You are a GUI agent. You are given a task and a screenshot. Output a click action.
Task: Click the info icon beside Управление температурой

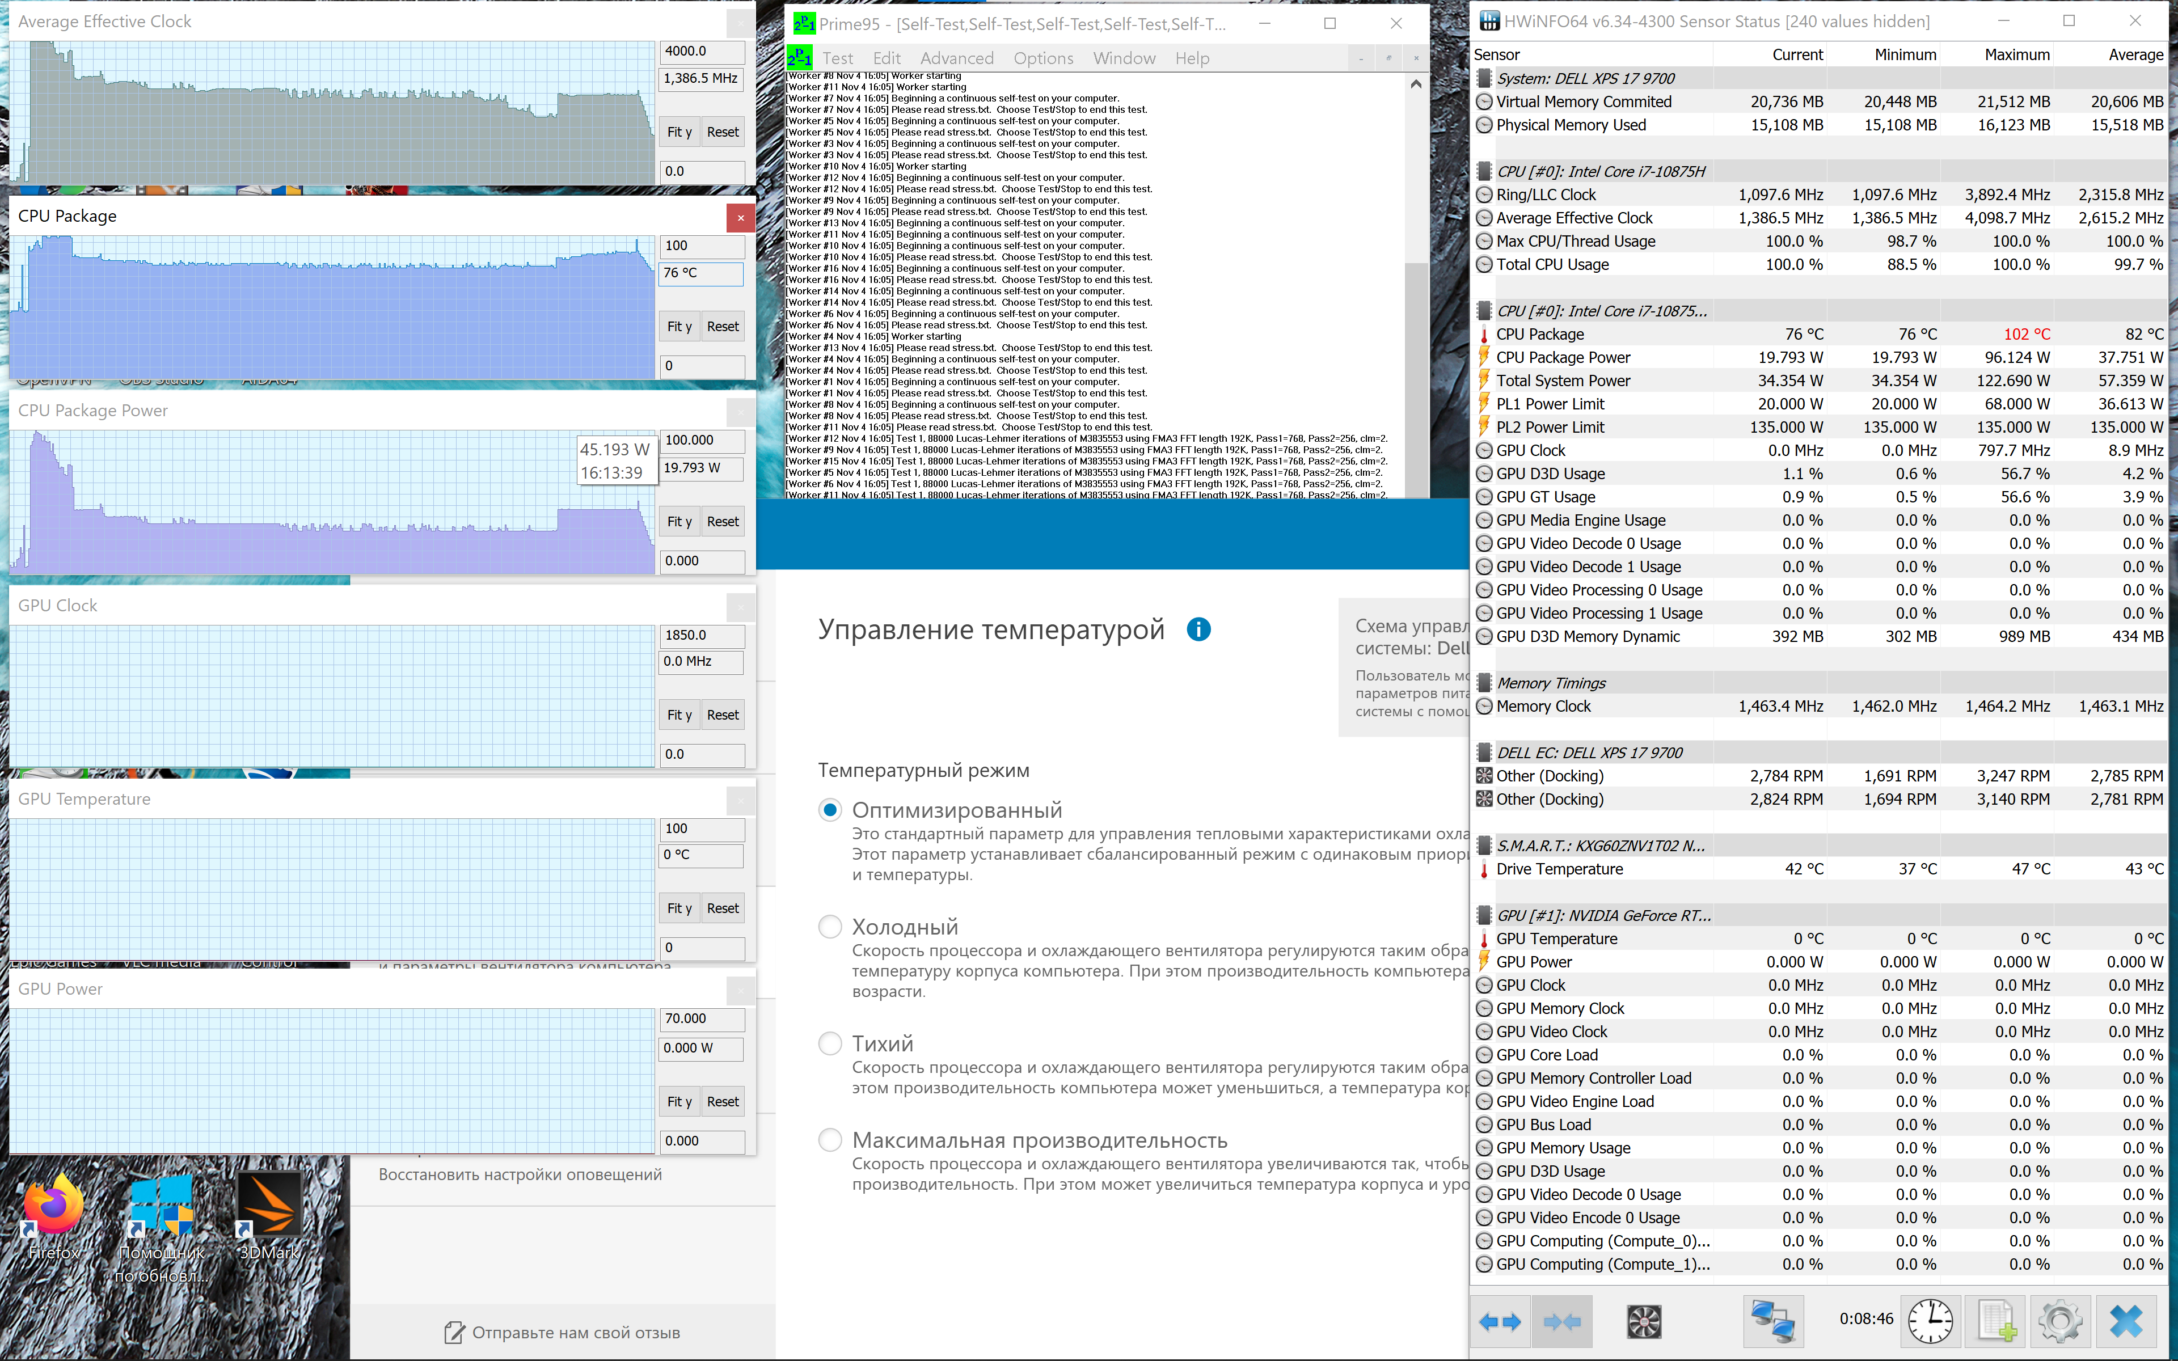[x=1198, y=629]
